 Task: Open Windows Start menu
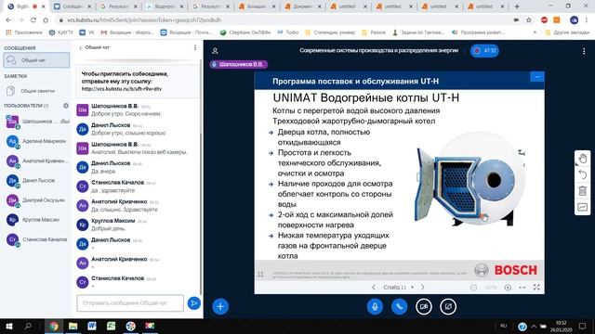[x=9, y=326]
